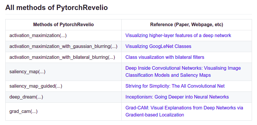Follow the 'Class visualization with bilateral filters' link
This screenshot has height=125, width=257.
tap(165, 57)
